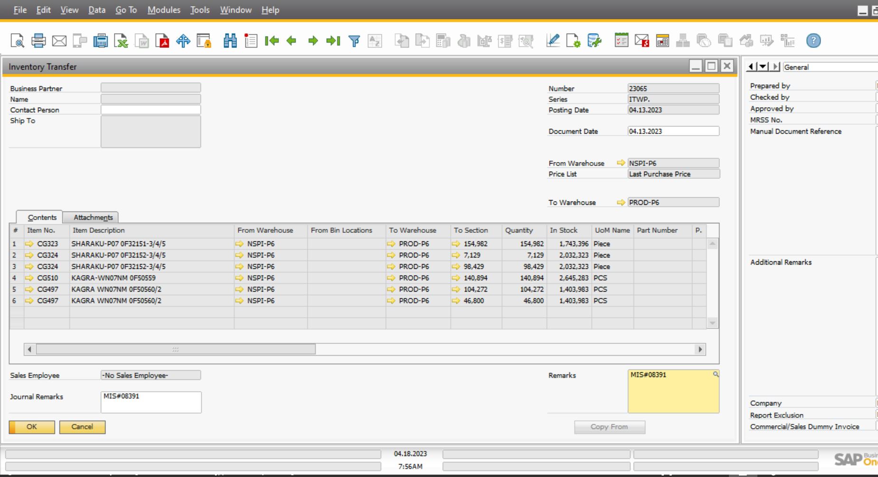Select description KAGRA-WN07NM 0F50559

pyautogui.click(x=113, y=278)
